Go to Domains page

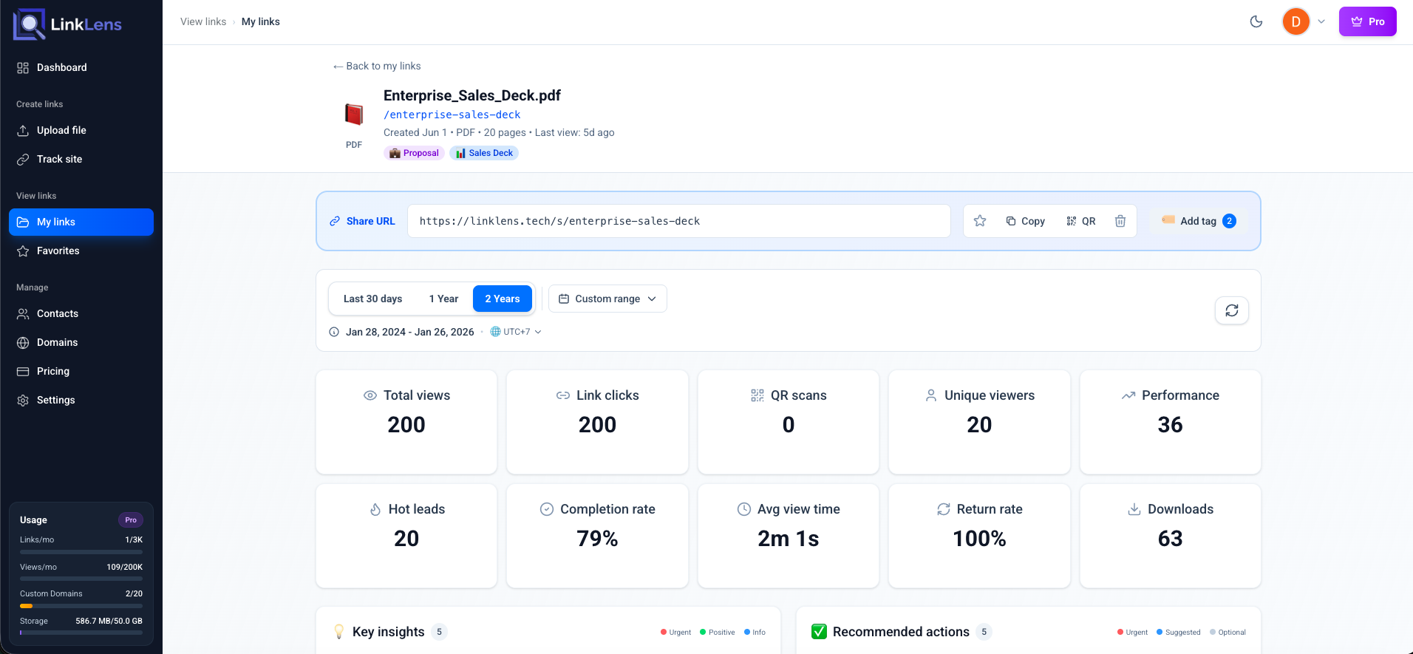pyautogui.click(x=81, y=342)
